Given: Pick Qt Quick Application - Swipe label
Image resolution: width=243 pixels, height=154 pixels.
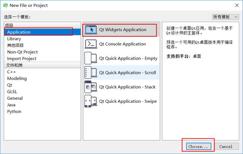Looking at the screenshot, I should coord(128,101).
